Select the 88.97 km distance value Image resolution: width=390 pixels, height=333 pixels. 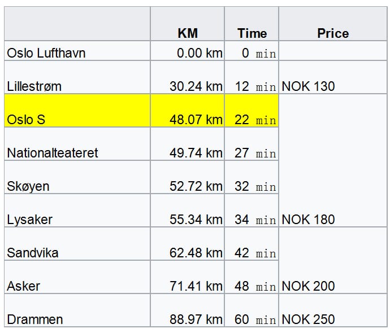pyautogui.click(x=196, y=319)
